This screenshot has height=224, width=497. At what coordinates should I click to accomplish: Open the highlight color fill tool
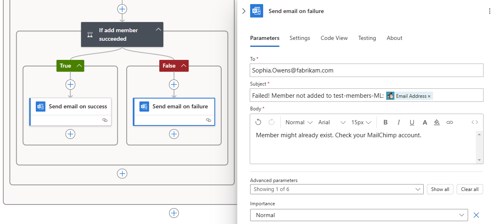click(x=437, y=122)
